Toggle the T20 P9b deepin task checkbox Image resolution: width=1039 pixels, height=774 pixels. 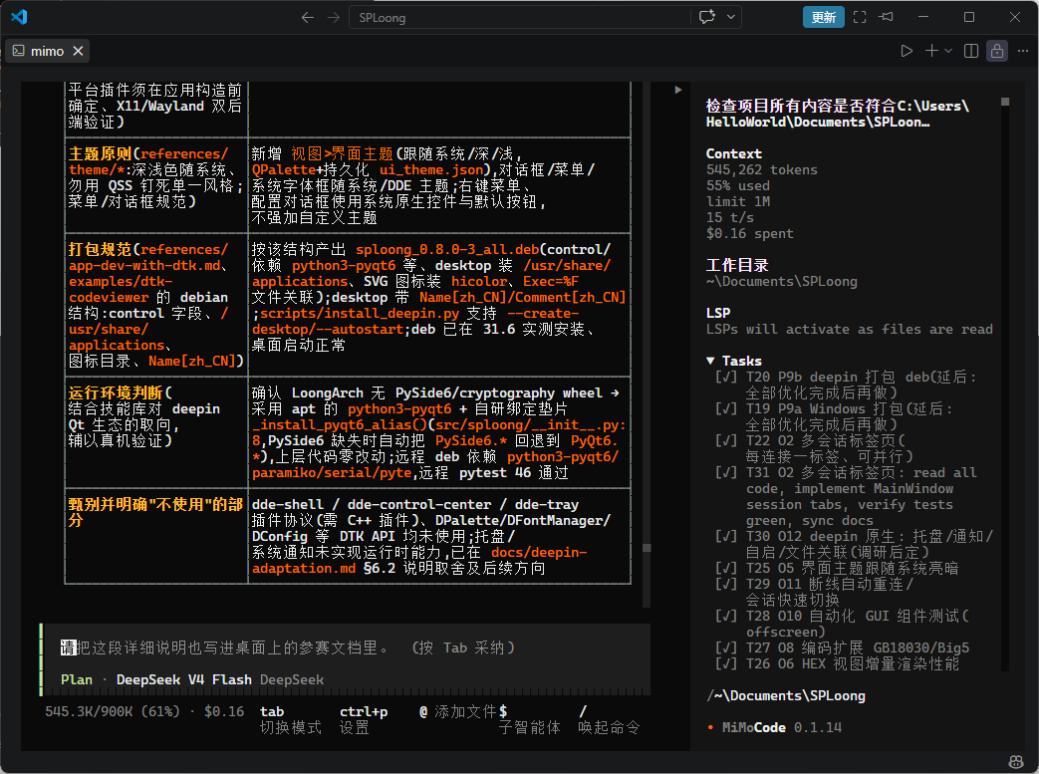tap(726, 378)
